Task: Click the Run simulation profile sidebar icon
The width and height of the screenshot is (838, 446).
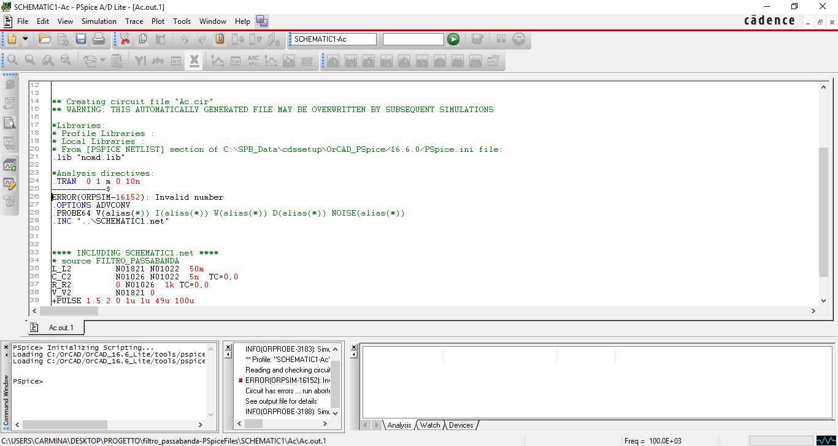Action: 9,164
